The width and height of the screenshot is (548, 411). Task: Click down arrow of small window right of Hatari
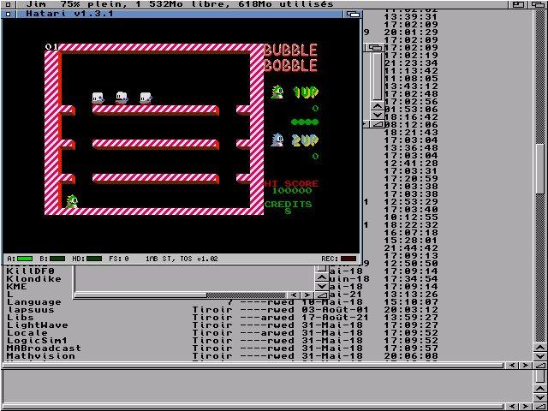[377, 115]
